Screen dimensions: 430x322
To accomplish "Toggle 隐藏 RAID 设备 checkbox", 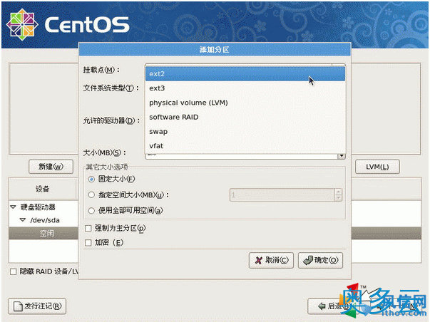I will point(13,271).
